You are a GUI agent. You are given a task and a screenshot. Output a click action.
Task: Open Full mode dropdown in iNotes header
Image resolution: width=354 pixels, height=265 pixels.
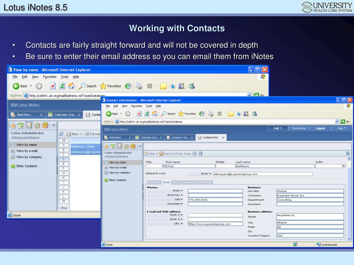(x=278, y=128)
